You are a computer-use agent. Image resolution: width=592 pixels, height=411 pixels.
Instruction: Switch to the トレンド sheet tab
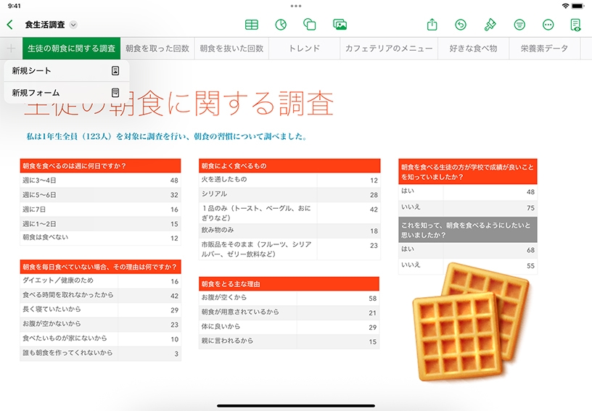pos(304,49)
